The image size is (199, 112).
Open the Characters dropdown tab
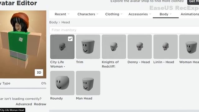[88, 14]
